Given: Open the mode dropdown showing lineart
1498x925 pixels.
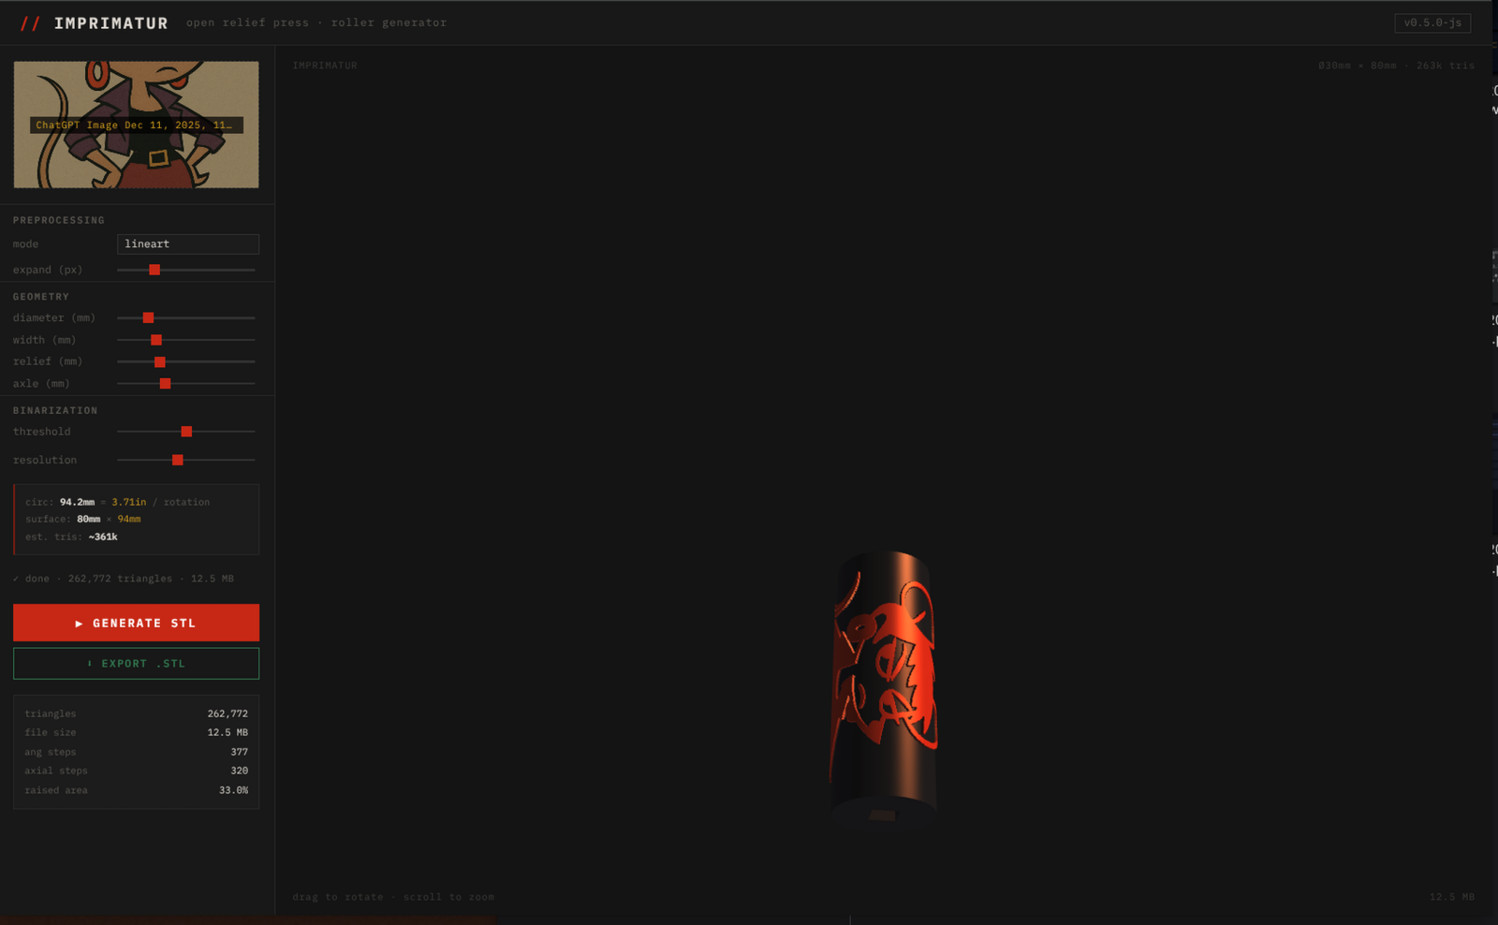Looking at the screenshot, I should (x=187, y=244).
